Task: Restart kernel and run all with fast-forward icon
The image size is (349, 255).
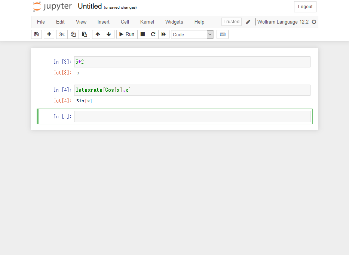Action: coord(164,34)
